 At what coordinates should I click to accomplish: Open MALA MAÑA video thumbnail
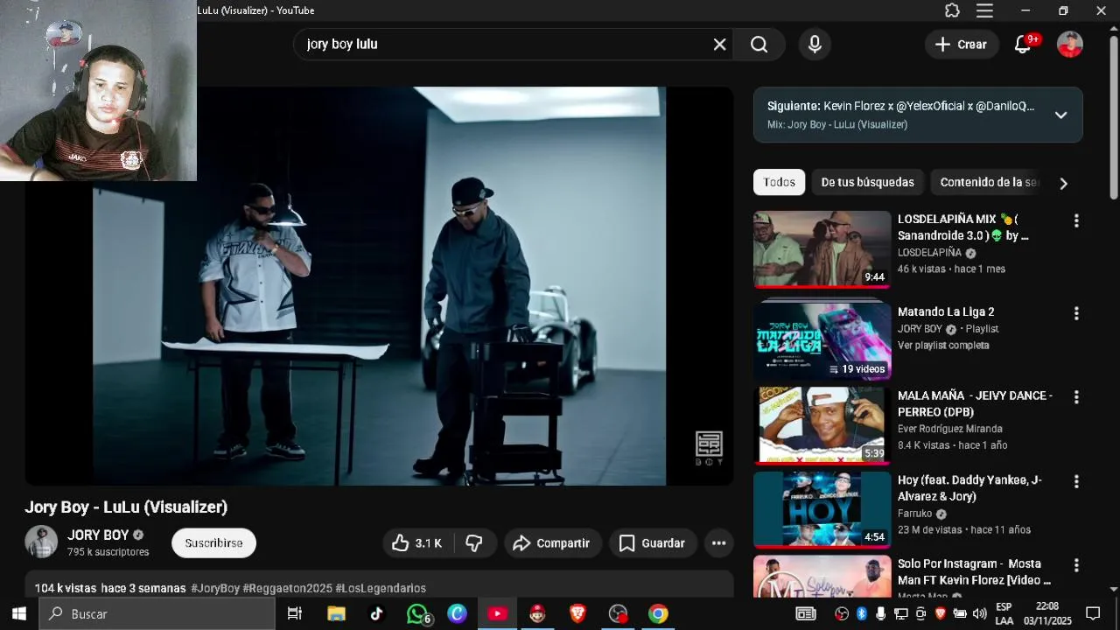822,425
